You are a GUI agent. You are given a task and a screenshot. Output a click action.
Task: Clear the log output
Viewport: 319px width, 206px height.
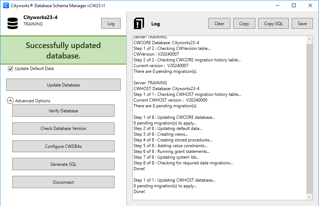tap(219, 24)
